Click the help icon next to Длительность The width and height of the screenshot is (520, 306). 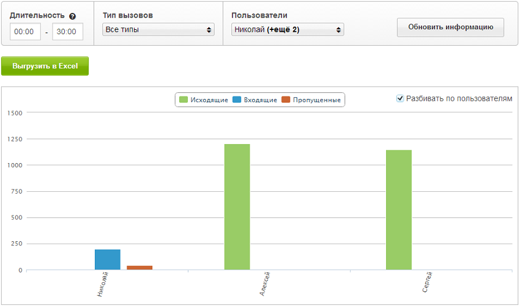73,16
